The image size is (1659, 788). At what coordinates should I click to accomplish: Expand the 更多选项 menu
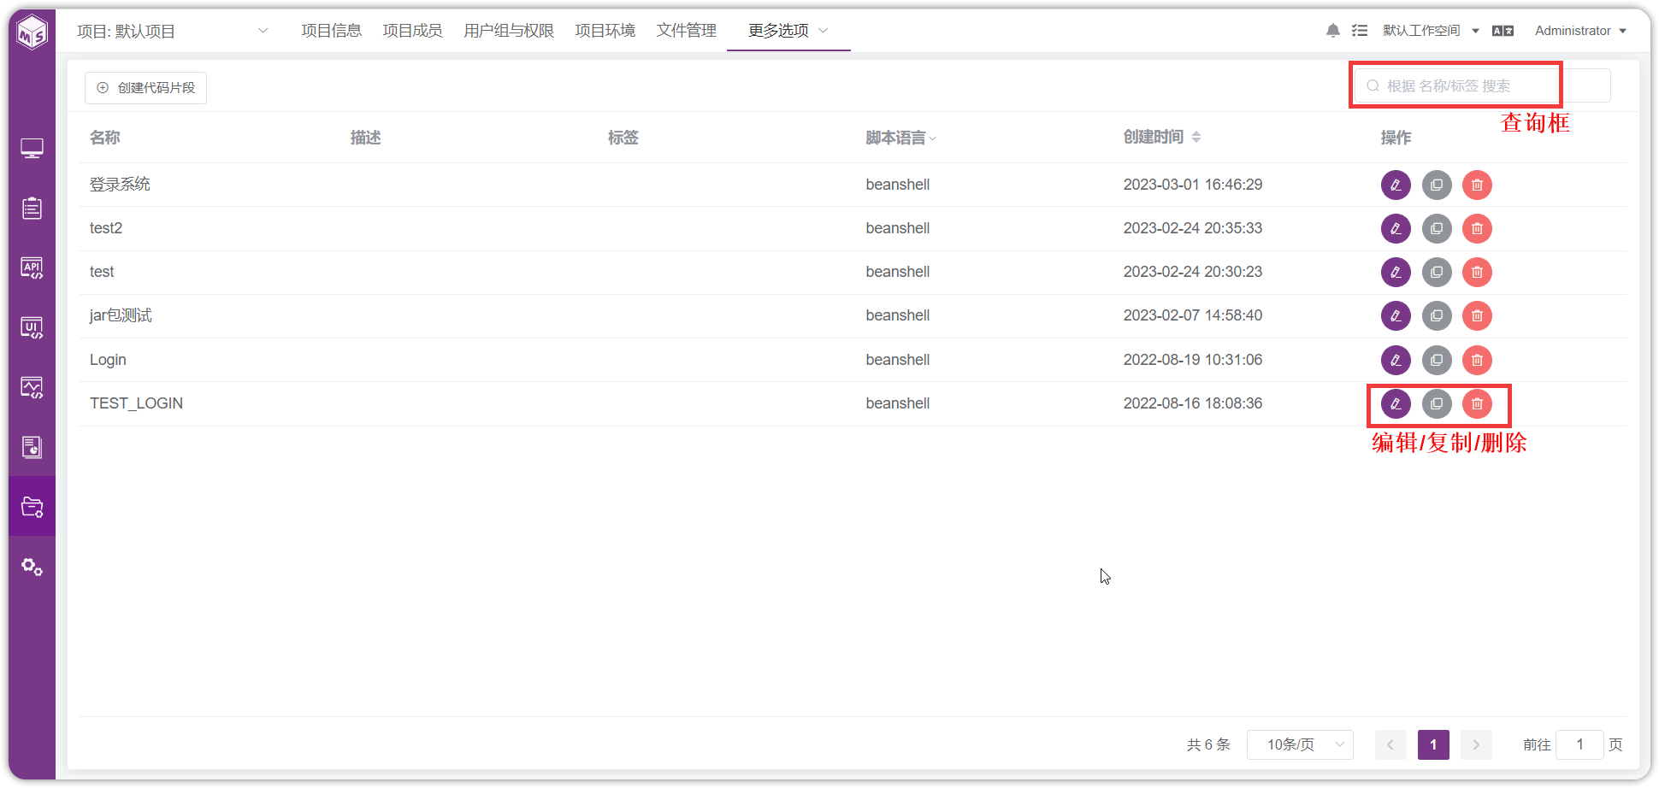point(788,31)
